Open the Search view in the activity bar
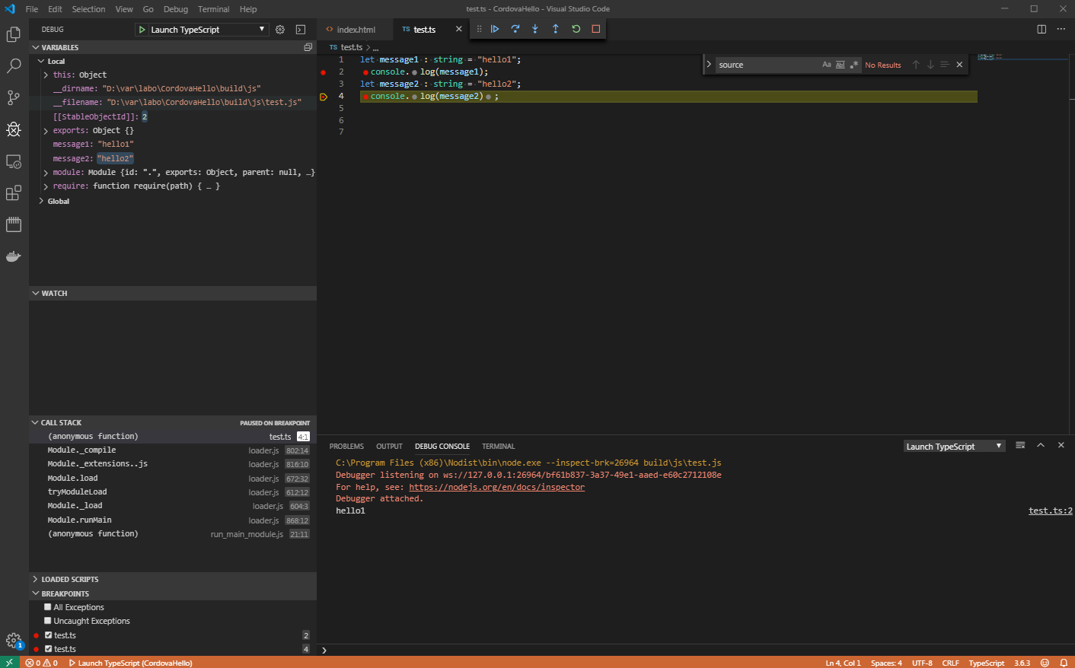This screenshot has height=668, width=1075. (13, 66)
